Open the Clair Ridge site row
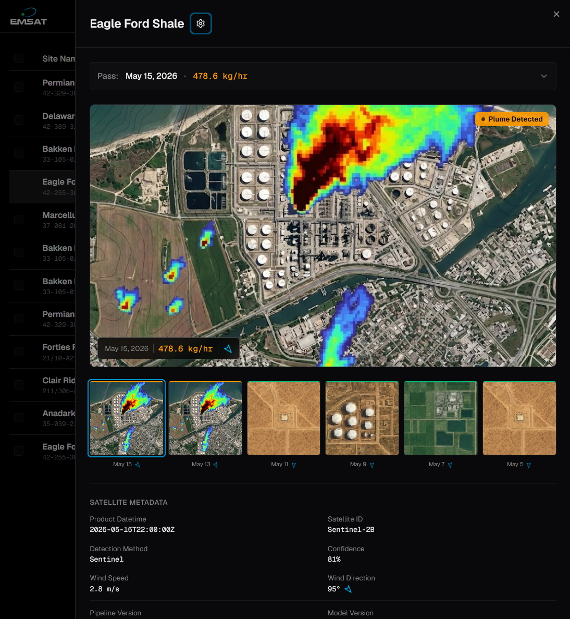Viewport: 570px width, 619px height. pyautogui.click(x=42, y=385)
